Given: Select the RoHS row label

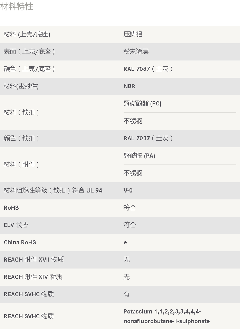Looking at the screenshot, I should [x=11, y=208].
